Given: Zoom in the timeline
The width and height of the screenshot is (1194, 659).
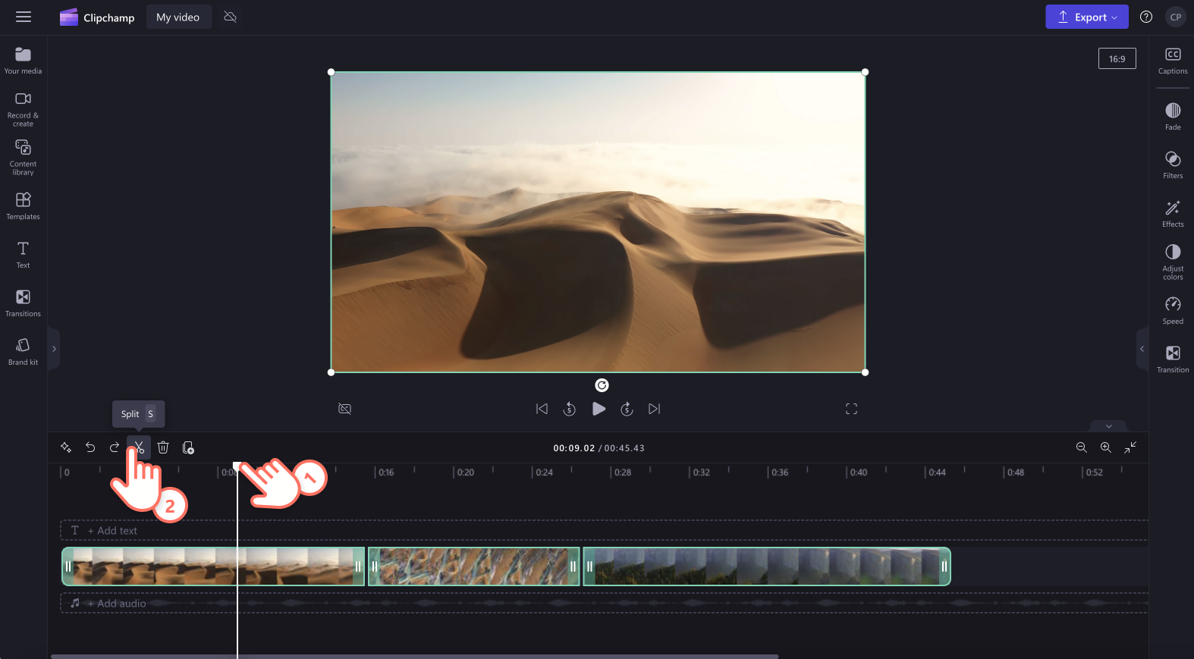Looking at the screenshot, I should (x=1106, y=447).
